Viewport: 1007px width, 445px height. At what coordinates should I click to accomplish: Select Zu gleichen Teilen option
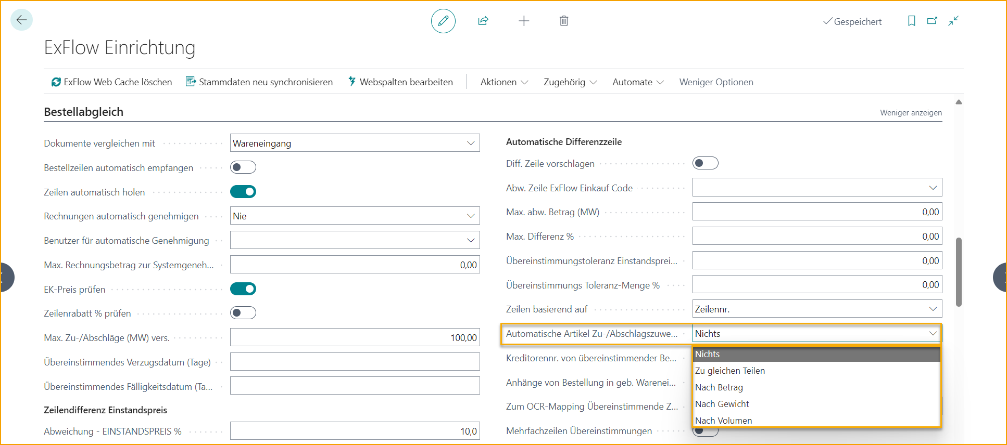pyautogui.click(x=816, y=371)
